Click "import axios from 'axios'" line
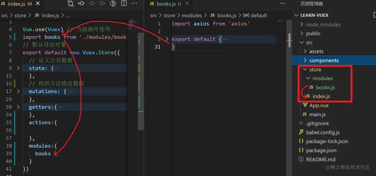This screenshot has height=176, width=376. point(211,24)
